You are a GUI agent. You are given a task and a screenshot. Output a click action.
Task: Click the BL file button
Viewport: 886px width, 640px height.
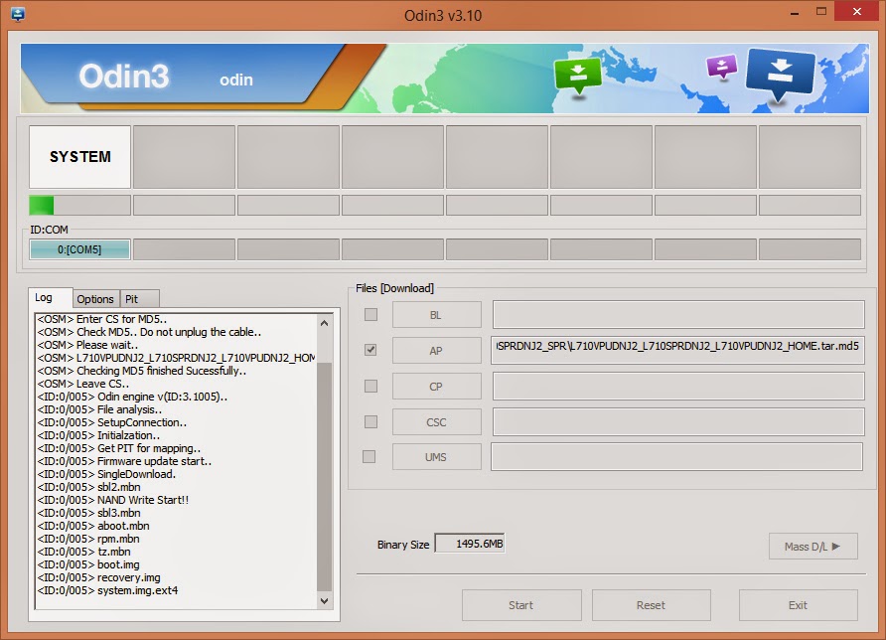click(437, 315)
